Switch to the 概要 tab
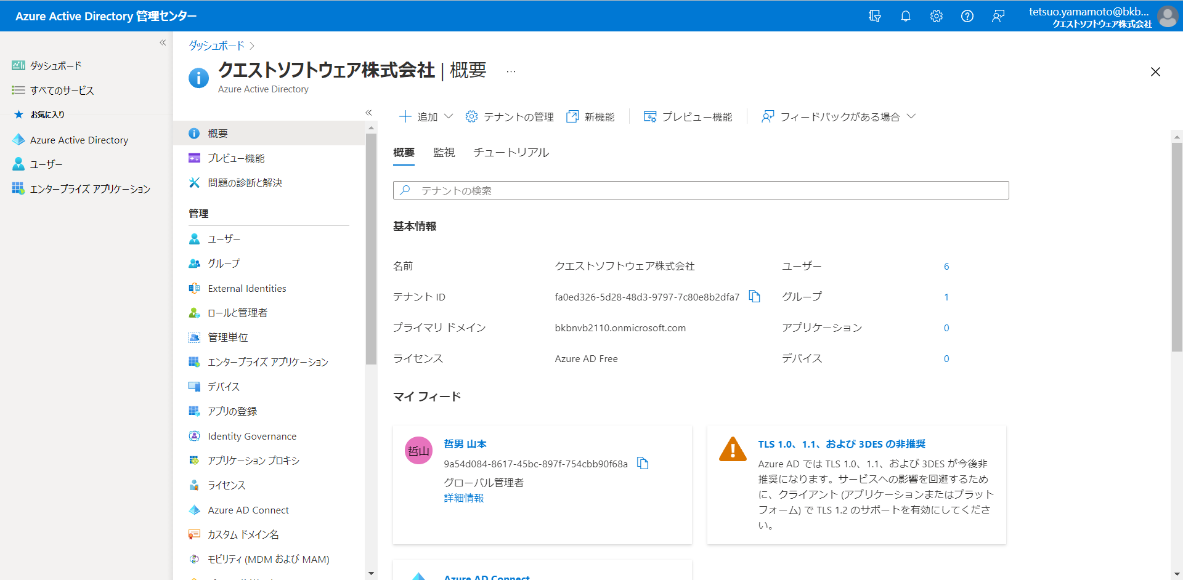Image resolution: width=1183 pixels, height=580 pixels. 404,152
